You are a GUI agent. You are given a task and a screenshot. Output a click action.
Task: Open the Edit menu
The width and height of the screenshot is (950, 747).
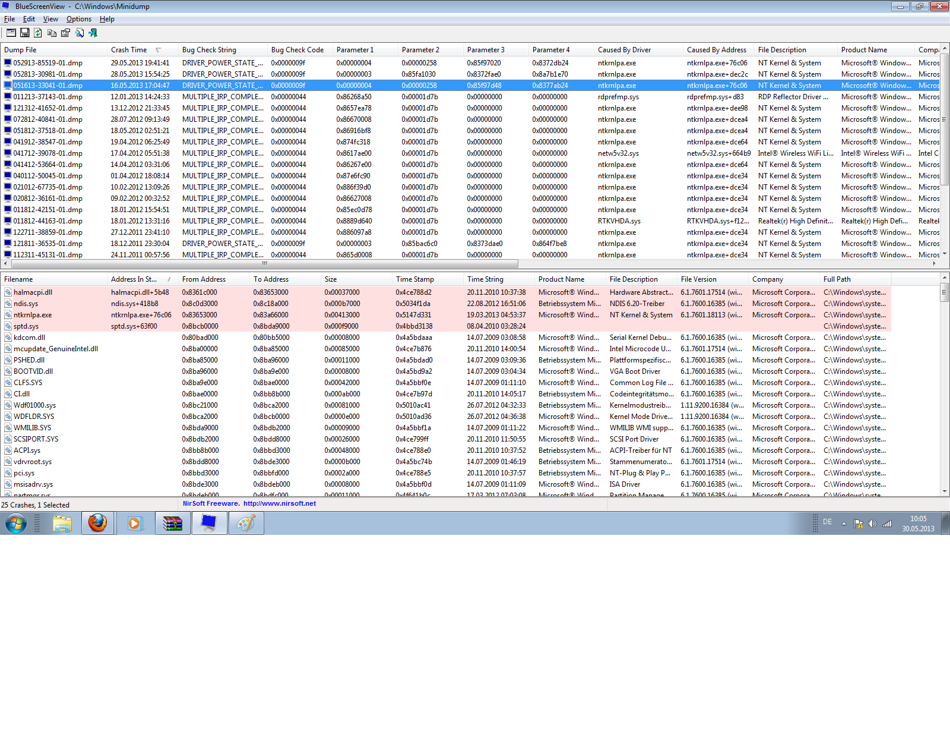click(x=29, y=19)
